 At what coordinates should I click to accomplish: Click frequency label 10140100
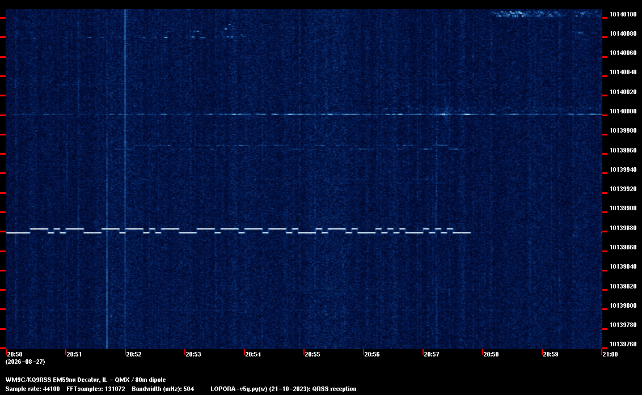tap(623, 14)
